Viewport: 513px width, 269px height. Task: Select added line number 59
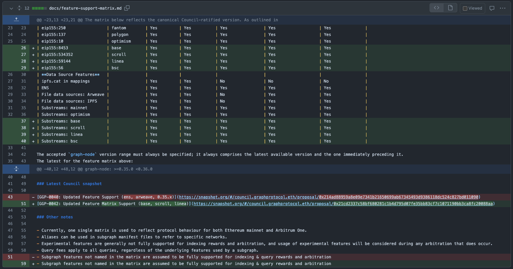pos(23,264)
